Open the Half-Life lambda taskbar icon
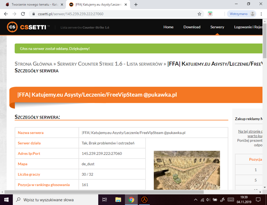This screenshot has width=267, height=205. pos(144,200)
